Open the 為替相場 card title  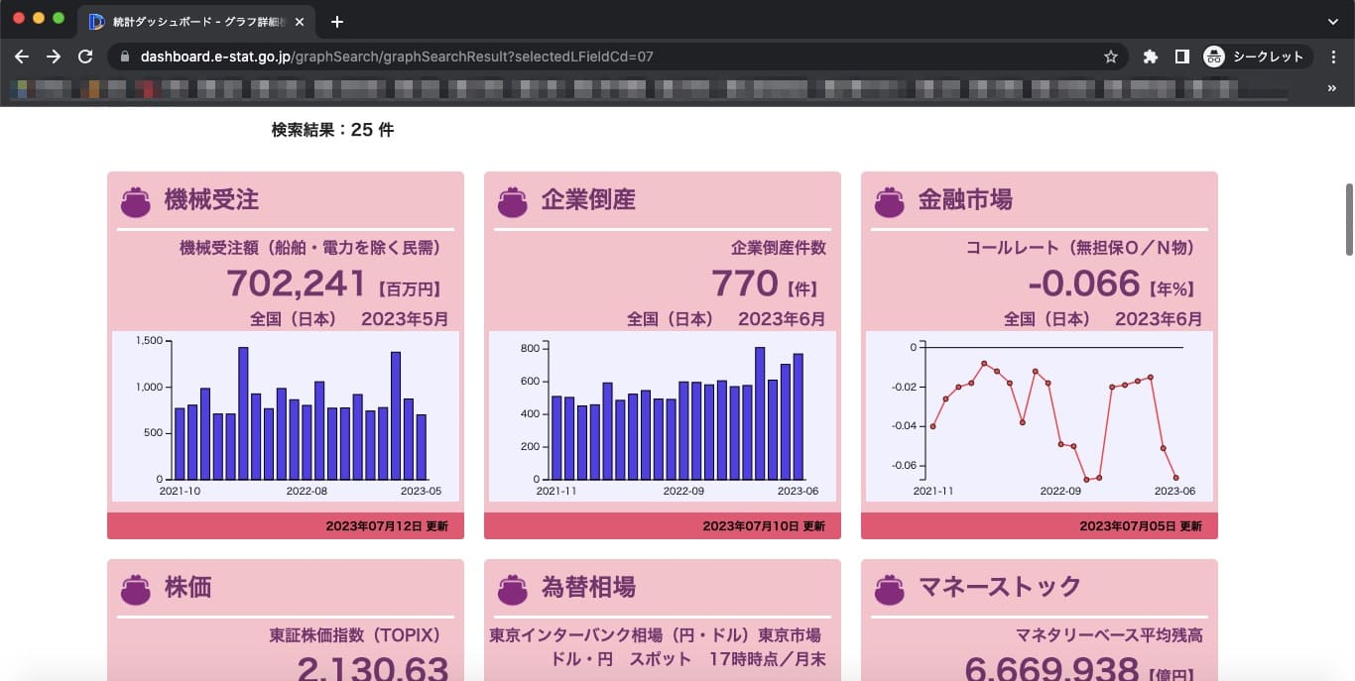click(588, 588)
